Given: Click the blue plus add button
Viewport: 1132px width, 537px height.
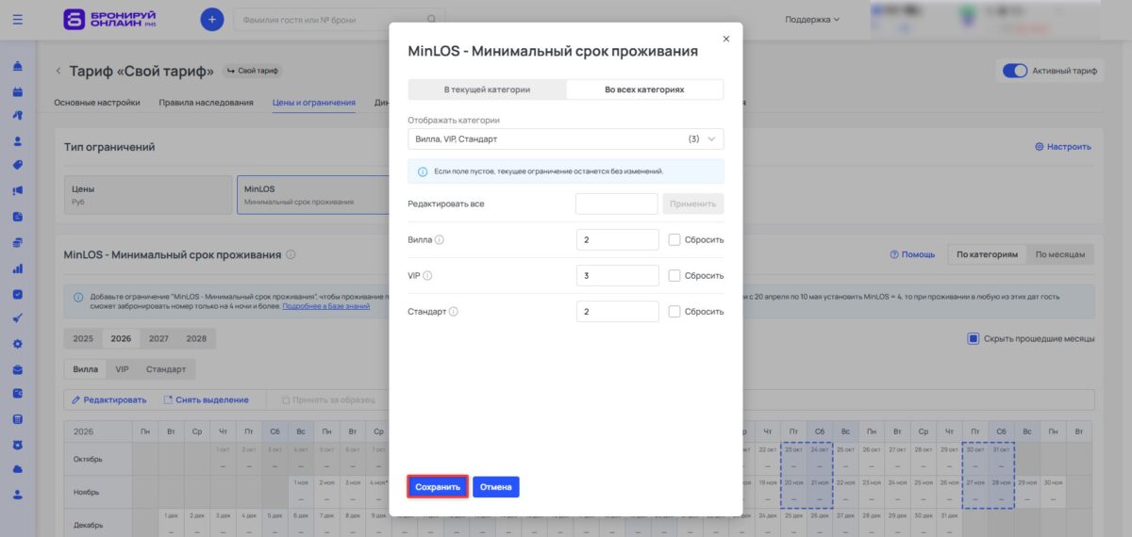Looking at the screenshot, I should [212, 19].
